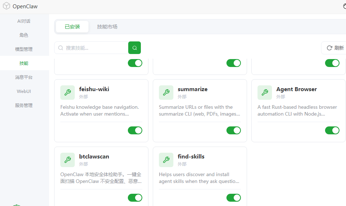Click the summarize wrench icon
The width and height of the screenshot is (346, 206).
pos(166,93)
